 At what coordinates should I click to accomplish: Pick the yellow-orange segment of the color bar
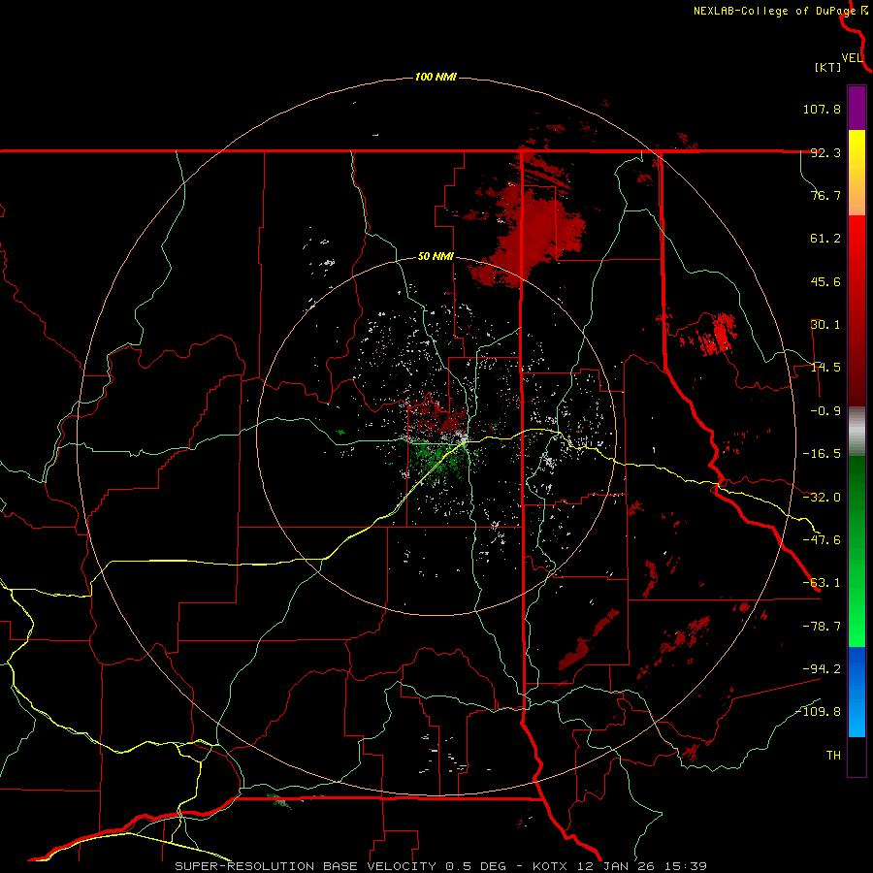[x=857, y=173]
